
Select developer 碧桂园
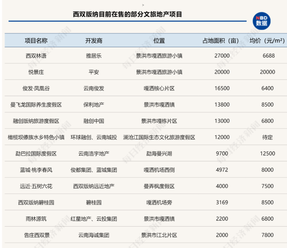pos(94,203)
